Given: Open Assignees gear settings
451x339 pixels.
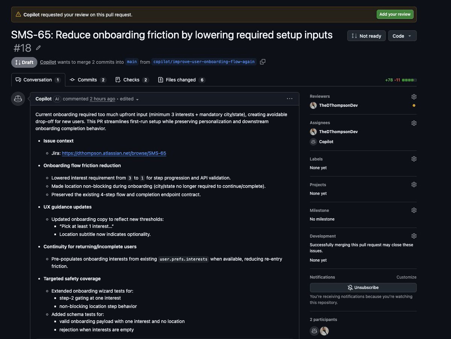Looking at the screenshot, I should [414, 123].
